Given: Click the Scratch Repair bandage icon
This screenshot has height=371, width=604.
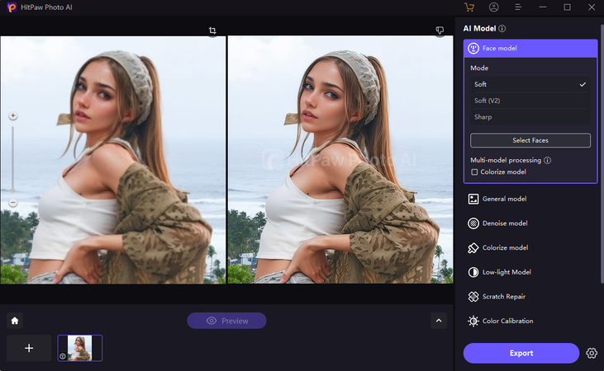Looking at the screenshot, I should [473, 297].
